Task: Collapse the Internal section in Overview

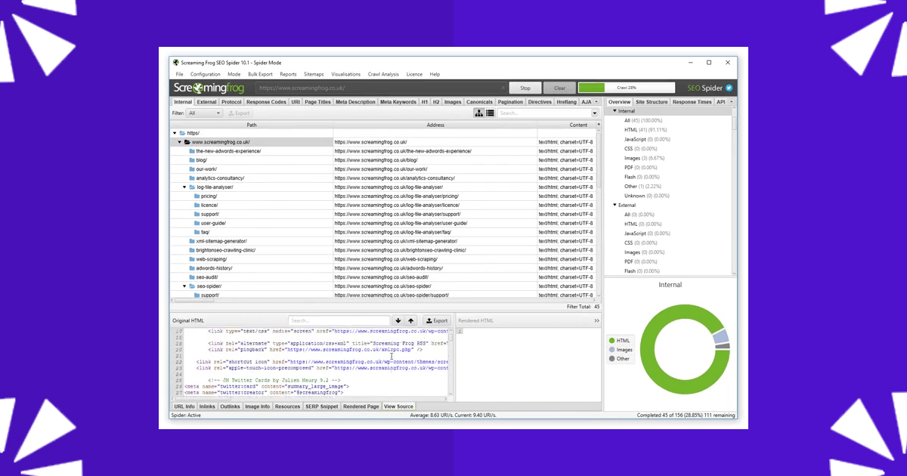Action: pyautogui.click(x=614, y=111)
